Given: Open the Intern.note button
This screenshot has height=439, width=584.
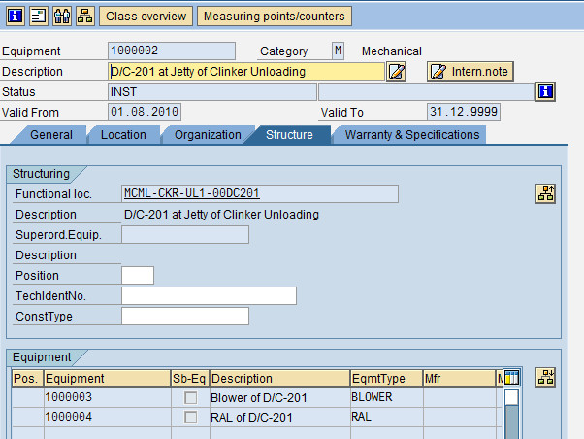Looking at the screenshot, I should (470, 71).
